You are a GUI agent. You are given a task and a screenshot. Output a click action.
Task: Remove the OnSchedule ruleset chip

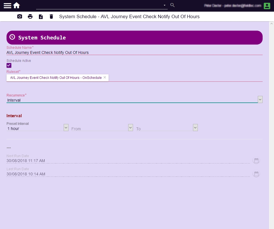pyautogui.click(x=105, y=77)
